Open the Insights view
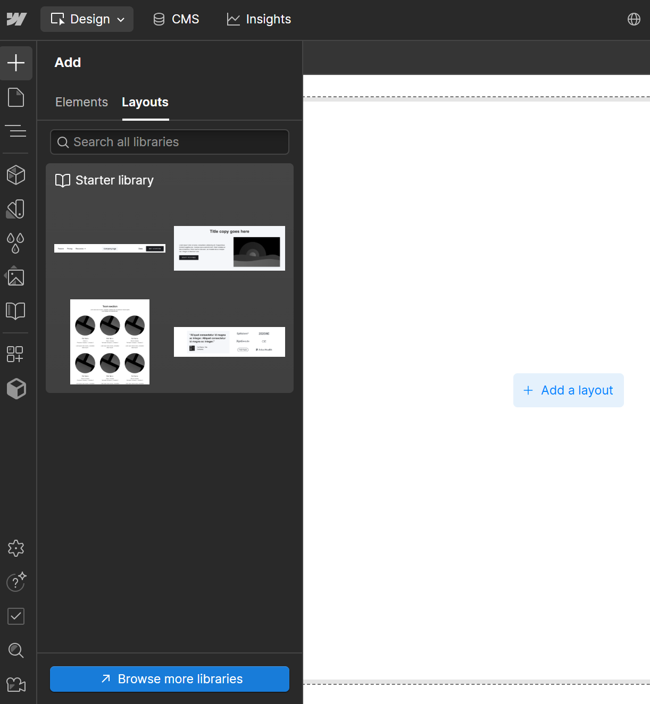The image size is (650, 704). tap(259, 19)
